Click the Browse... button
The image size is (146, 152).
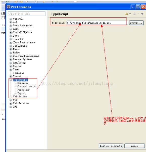coord(136,23)
